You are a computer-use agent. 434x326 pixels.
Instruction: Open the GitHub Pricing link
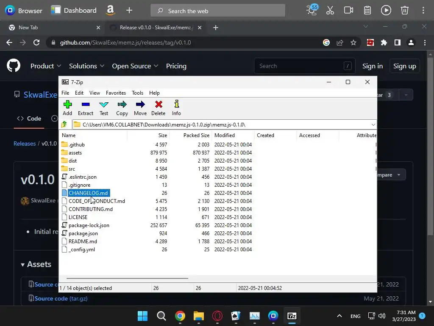[176, 66]
